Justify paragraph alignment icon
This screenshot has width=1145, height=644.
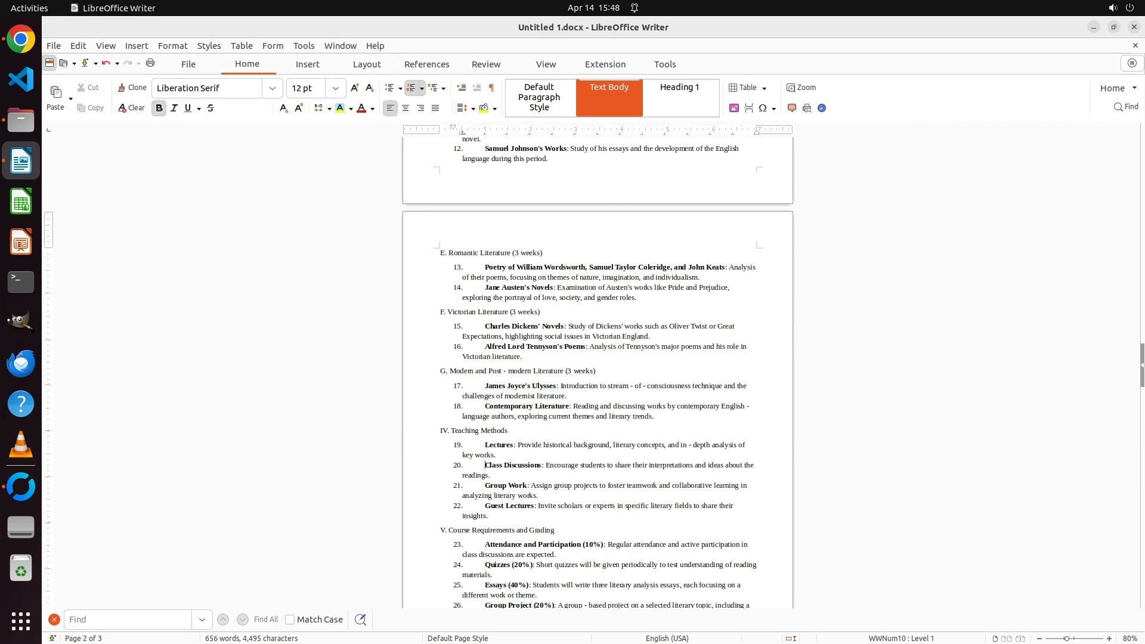(x=435, y=108)
